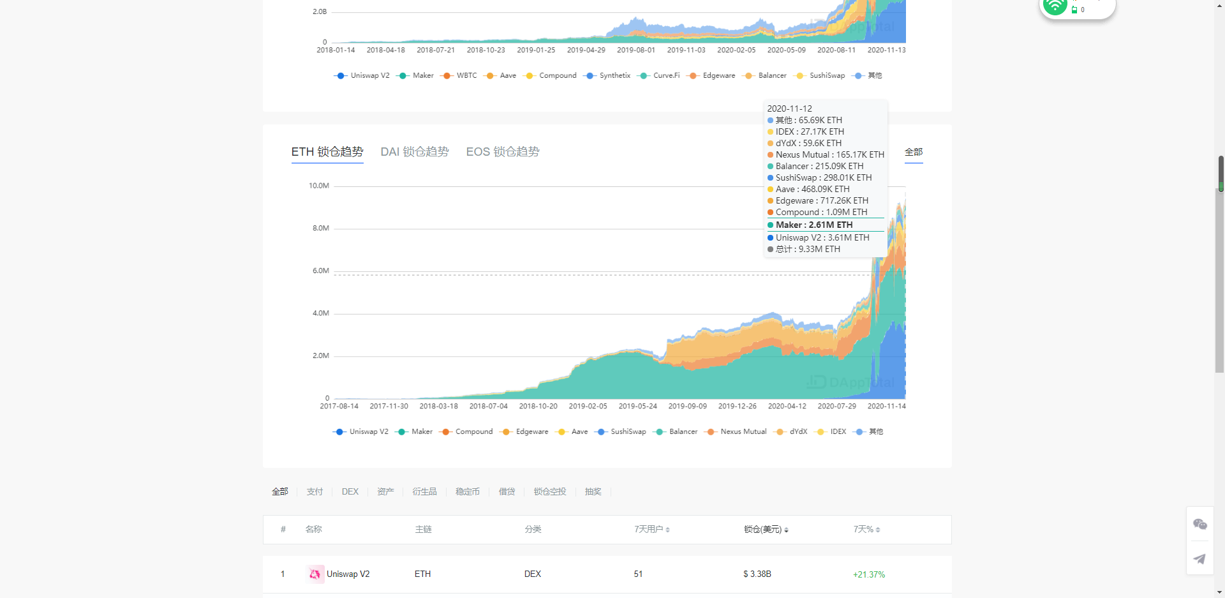Filter list by 借贷 category
Screen dimensions: 1225x598
click(507, 491)
